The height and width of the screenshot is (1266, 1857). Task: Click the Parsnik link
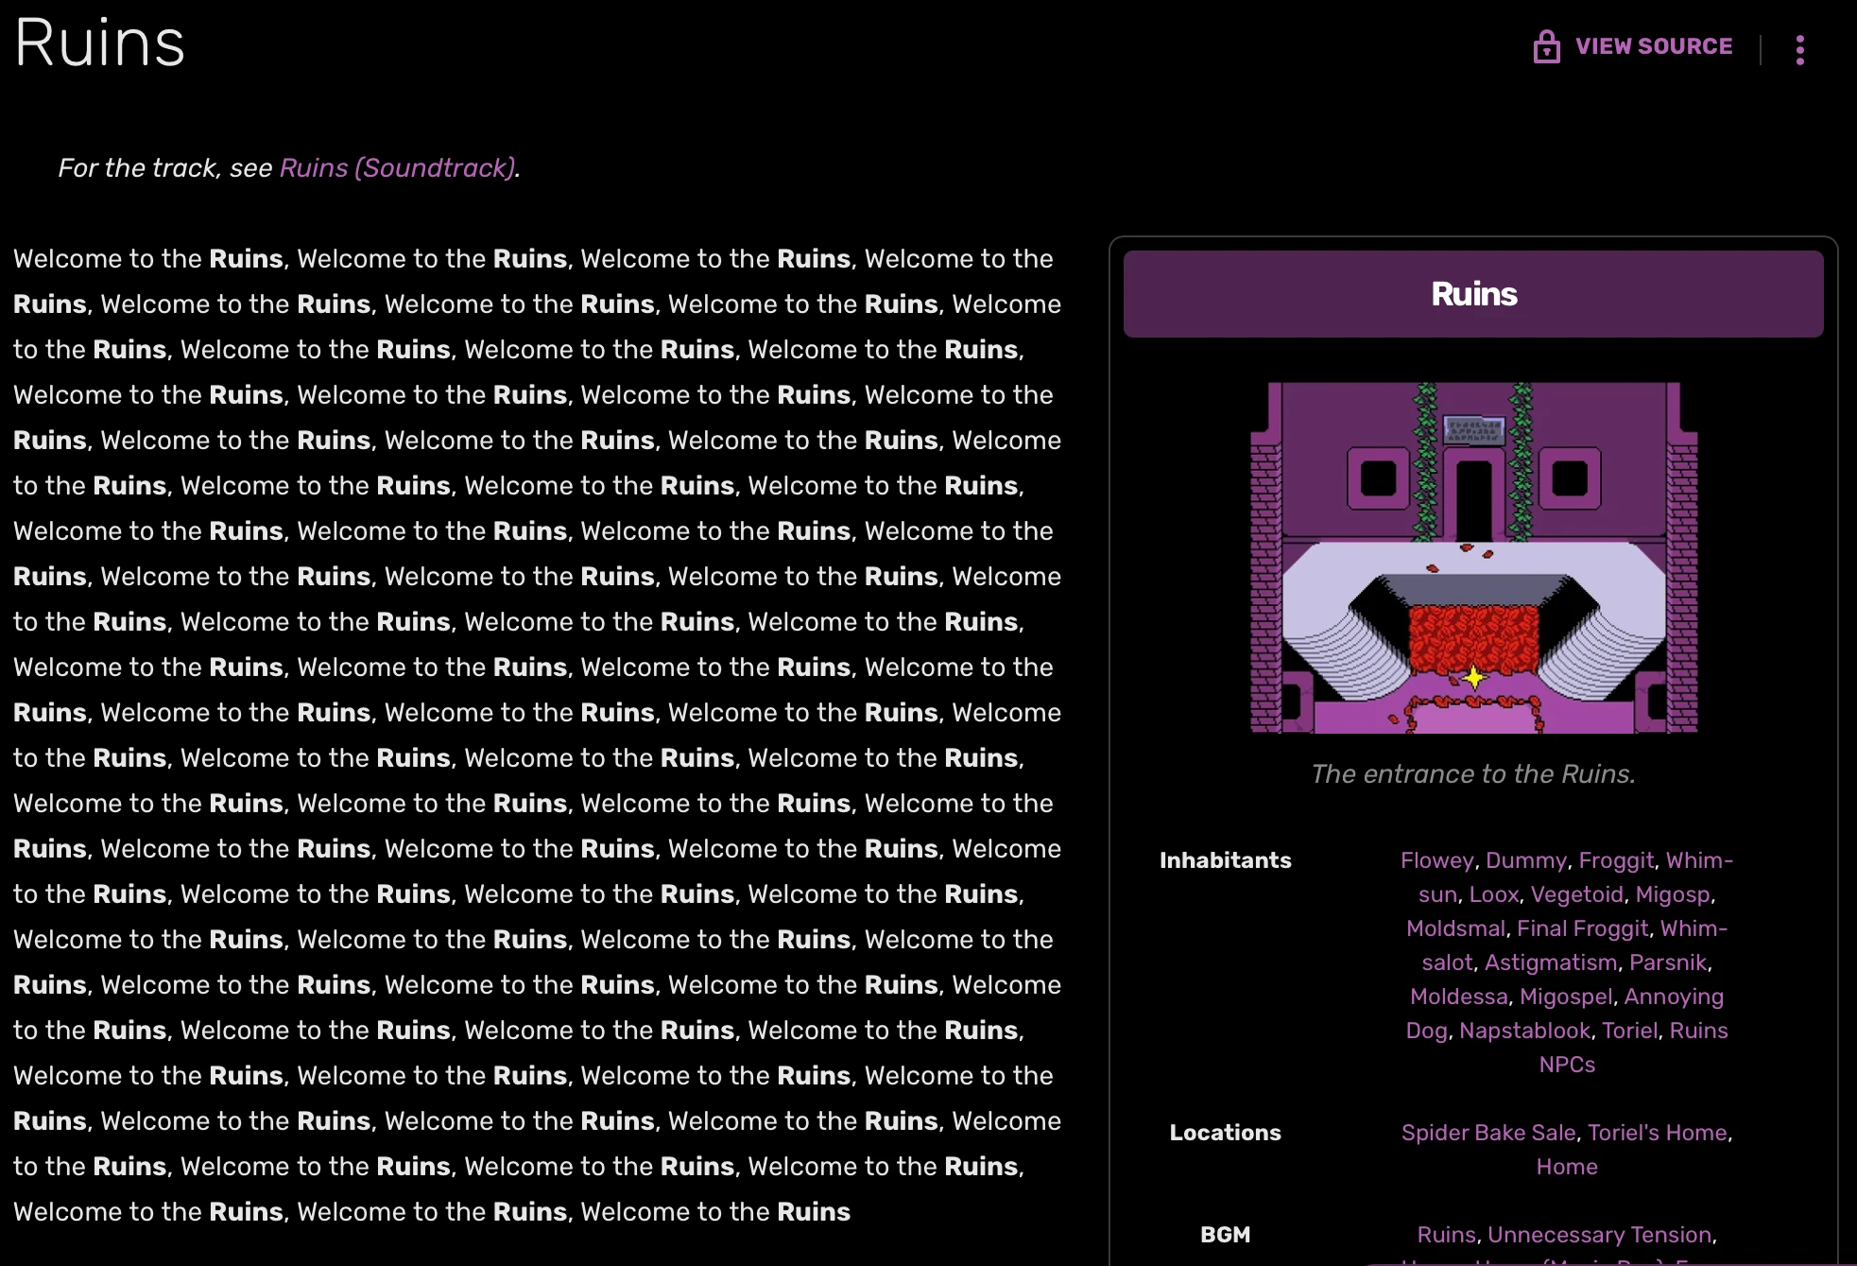1668,963
